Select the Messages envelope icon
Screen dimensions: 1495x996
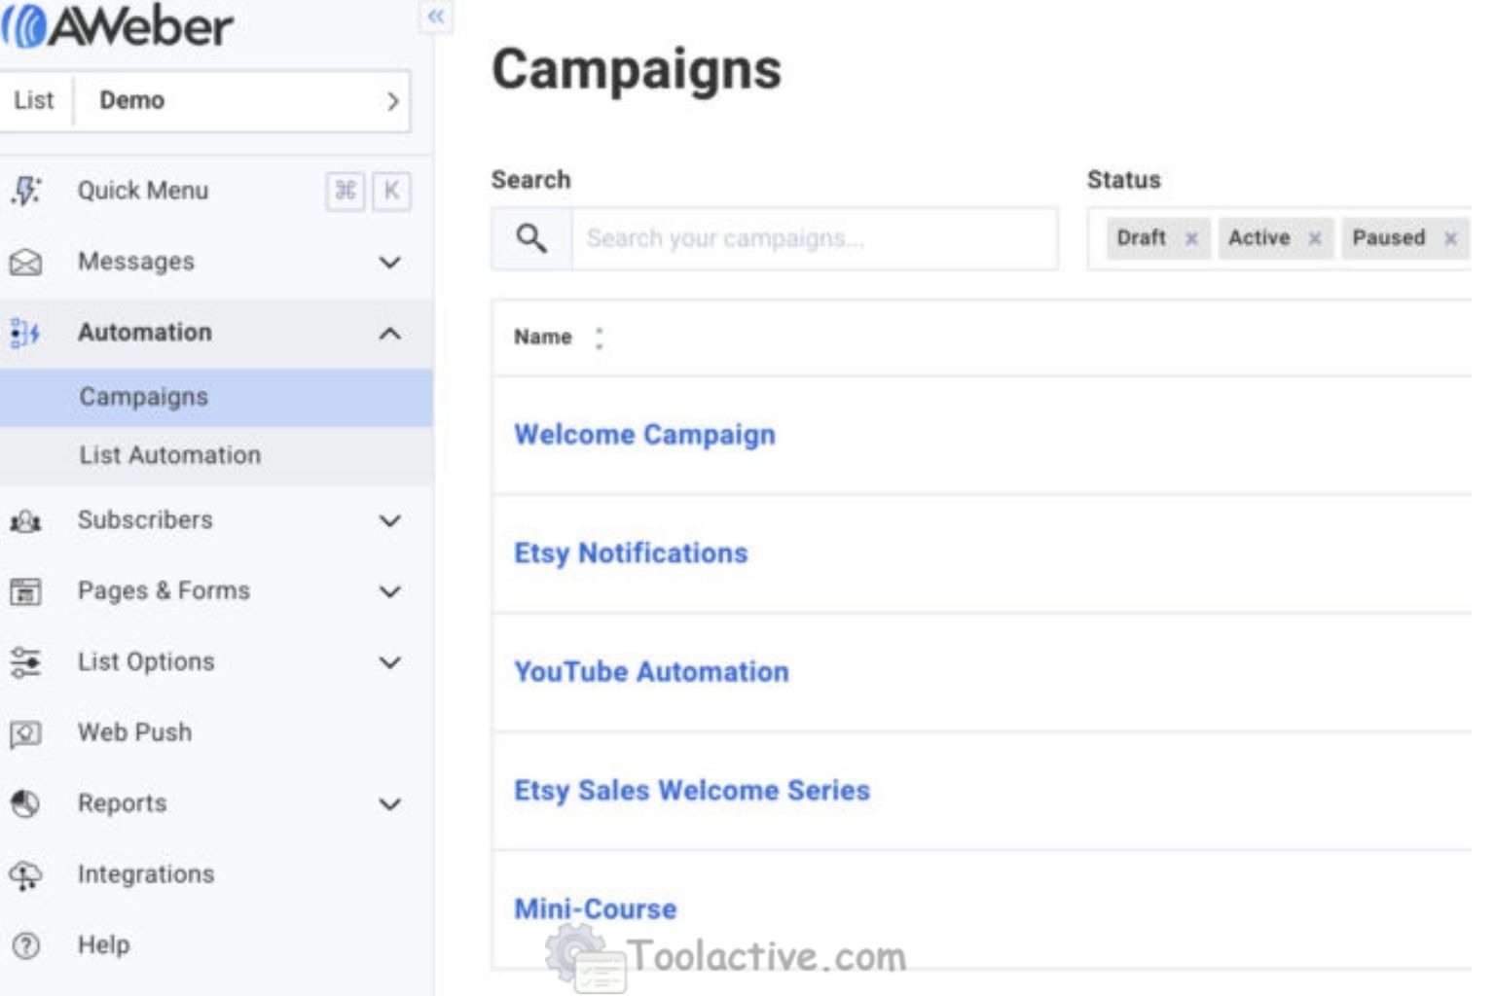[x=26, y=261]
